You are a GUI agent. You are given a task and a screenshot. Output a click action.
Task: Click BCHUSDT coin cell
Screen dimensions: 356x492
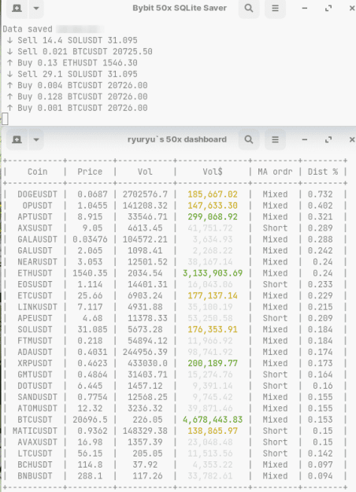click(35, 465)
